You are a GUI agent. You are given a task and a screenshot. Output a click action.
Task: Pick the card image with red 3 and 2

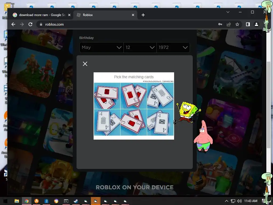pos(134,96)
